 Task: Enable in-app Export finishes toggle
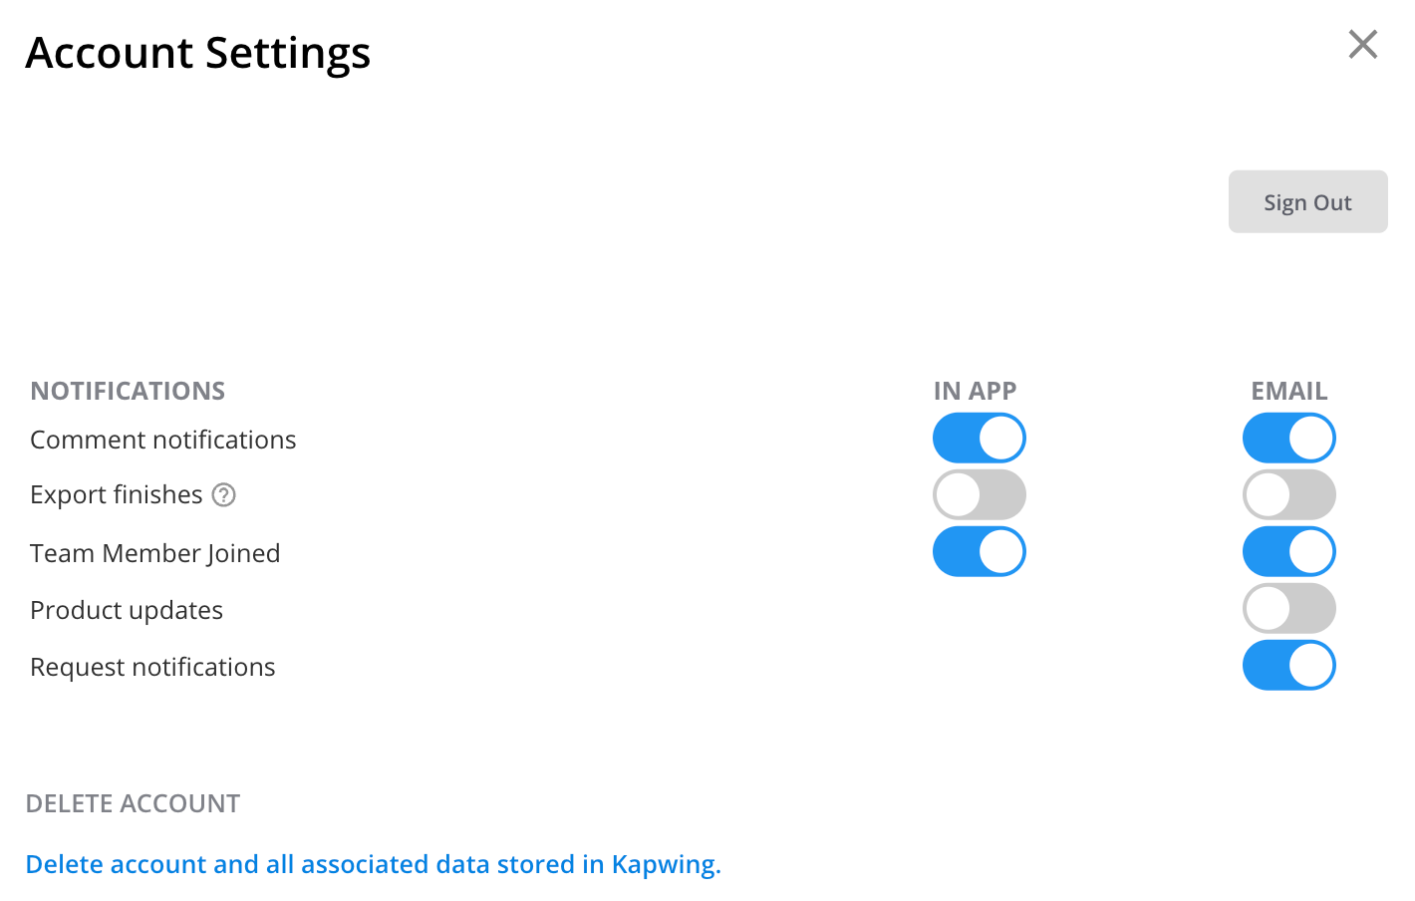point(979,495)
